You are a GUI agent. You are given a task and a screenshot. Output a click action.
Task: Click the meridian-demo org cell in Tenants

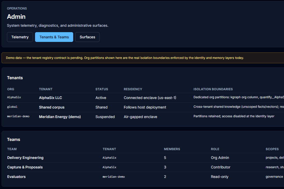coord(18,116)
